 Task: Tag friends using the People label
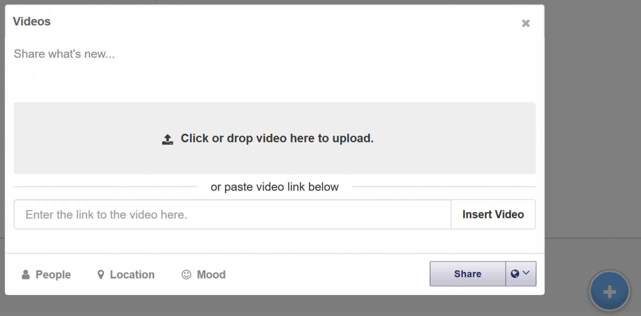(53, 274)
